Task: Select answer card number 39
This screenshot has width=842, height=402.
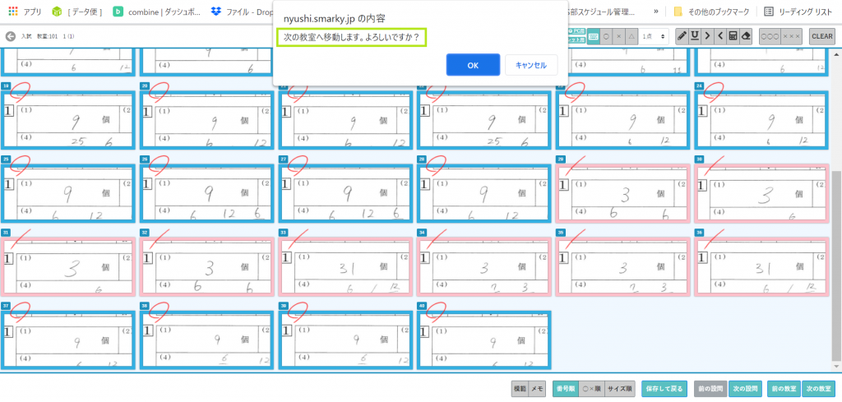Action: (x=345, y=340)
